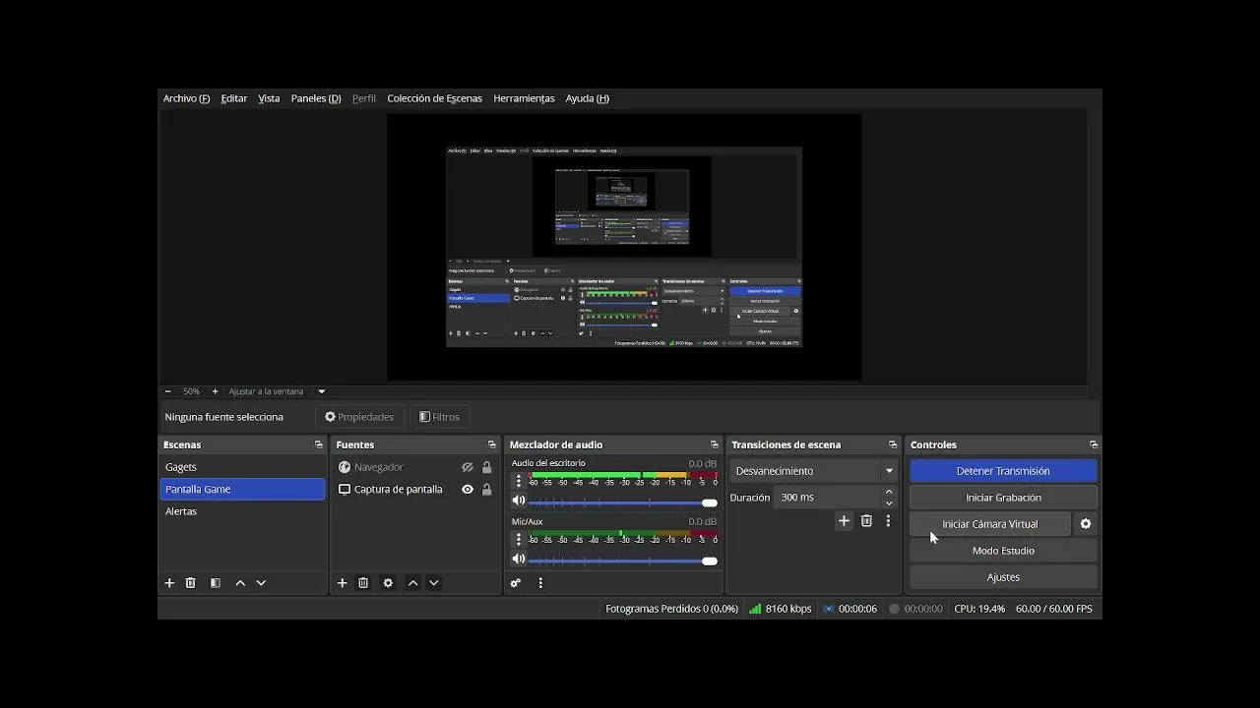Decrease transition duration with down stepper
This screenshot has width=1260, height=708.
click(x=889, y=503)
